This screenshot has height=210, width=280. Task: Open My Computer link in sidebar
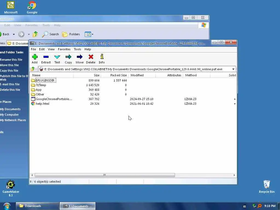pyautogui.click(x=9, y=115)
